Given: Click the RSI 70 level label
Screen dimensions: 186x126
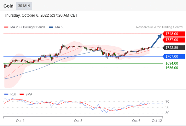Looking at the screenshot, I should tap(167, 101).
